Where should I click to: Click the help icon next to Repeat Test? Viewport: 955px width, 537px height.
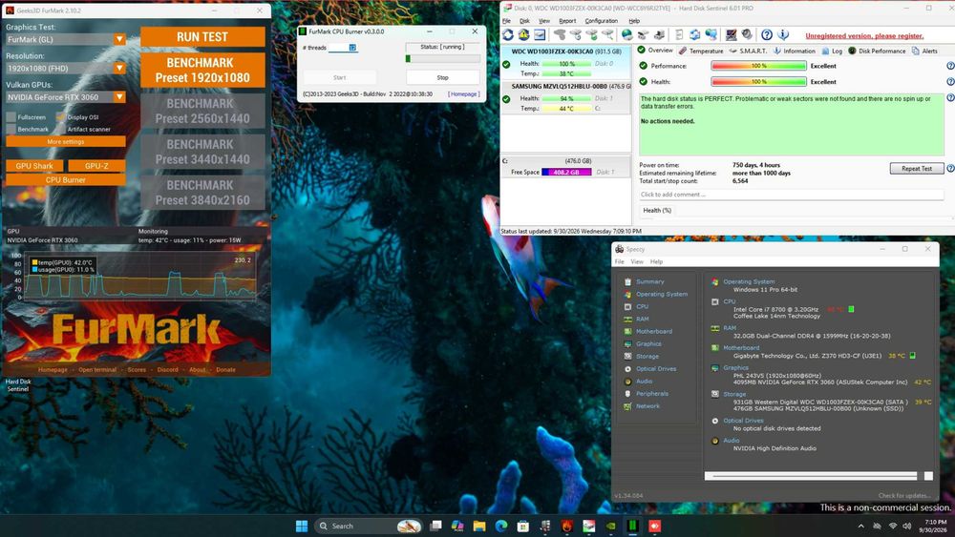950,169
